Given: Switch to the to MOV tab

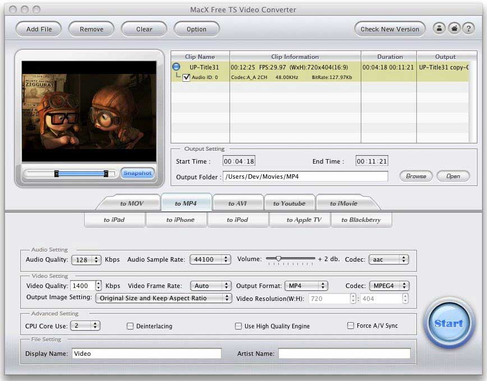Looking at the screenshot, I should [x=132, y=203].
